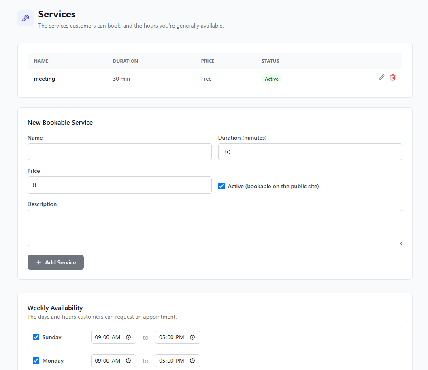Click the New Bookable Service heading
This screenshot has width=428, height=370.
(60, 123)
